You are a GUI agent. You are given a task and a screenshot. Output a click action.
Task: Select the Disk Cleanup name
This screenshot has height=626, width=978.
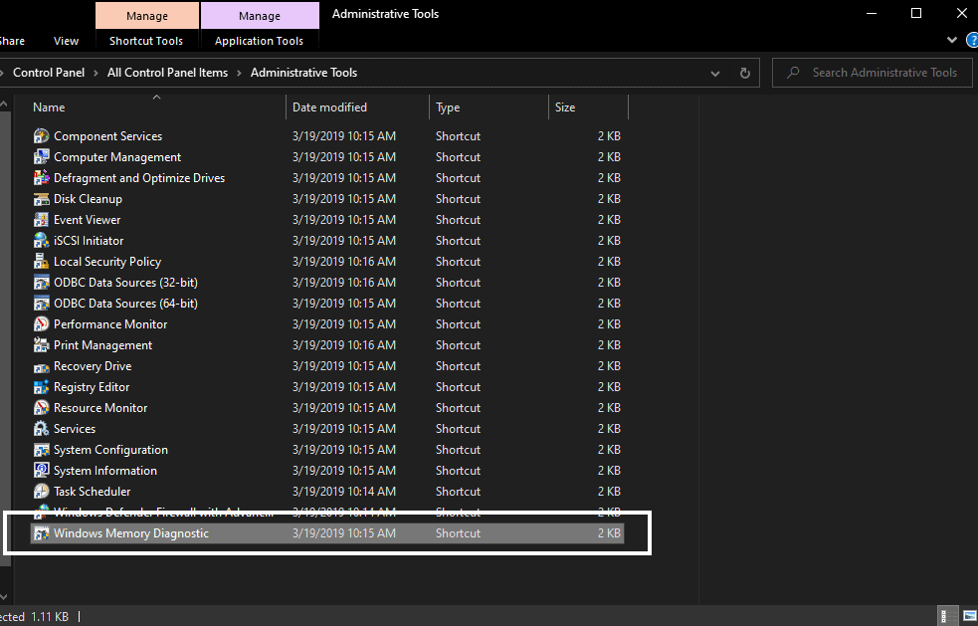pos(88,199)
